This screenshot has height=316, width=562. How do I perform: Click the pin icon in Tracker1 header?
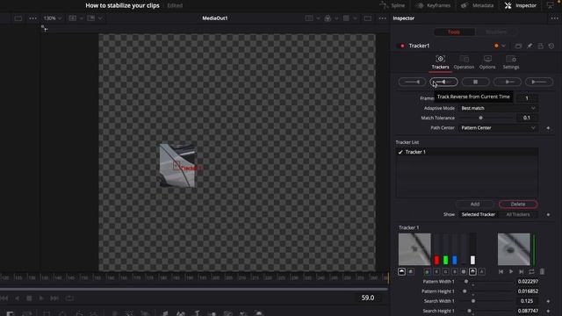pos(530,46)
